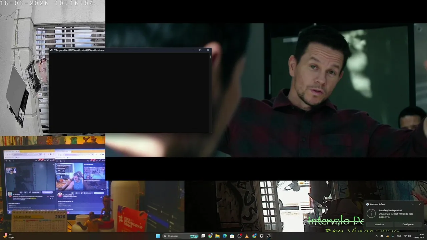Launch Microsoft Edge from the taskbar
The width and height of the screenshot is (427, 240).
225,236
